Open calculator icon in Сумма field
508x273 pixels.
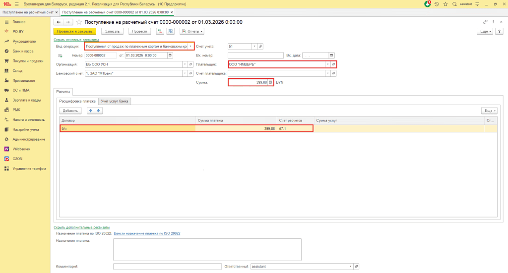click(x=270, y=83)
